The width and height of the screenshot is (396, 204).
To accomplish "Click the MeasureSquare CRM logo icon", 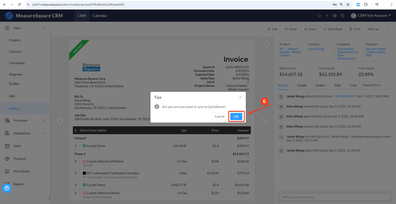I will tap(9, 16).
